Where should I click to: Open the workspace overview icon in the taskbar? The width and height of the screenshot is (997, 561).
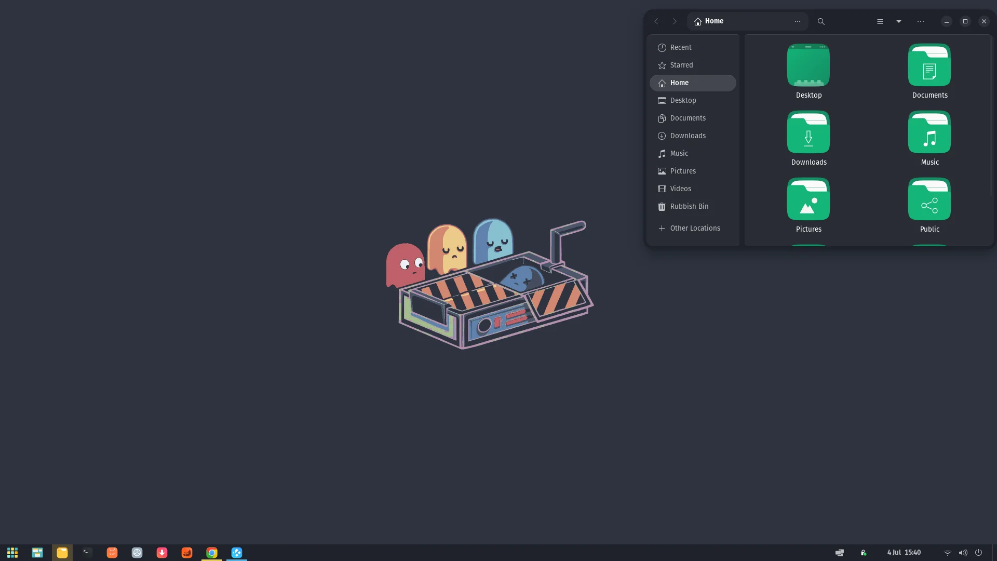point(37,553)
